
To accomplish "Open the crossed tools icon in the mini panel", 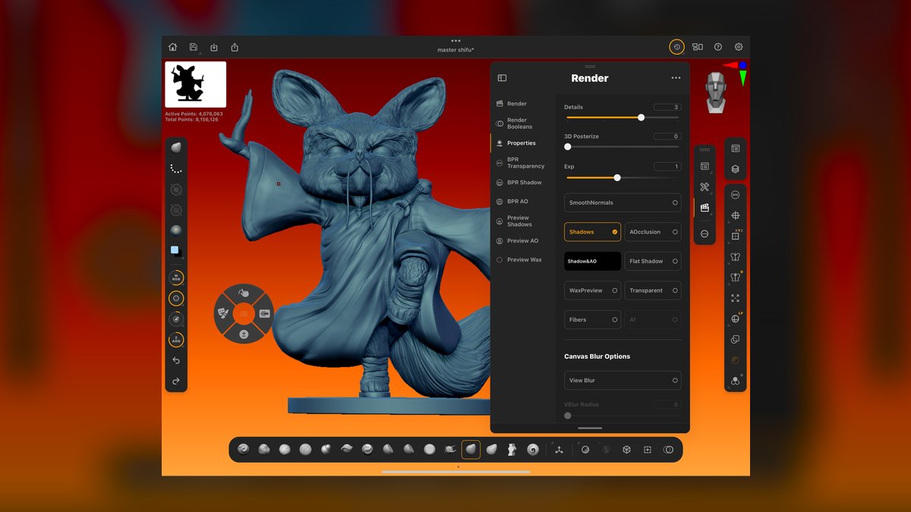I will tap(705, 187).
